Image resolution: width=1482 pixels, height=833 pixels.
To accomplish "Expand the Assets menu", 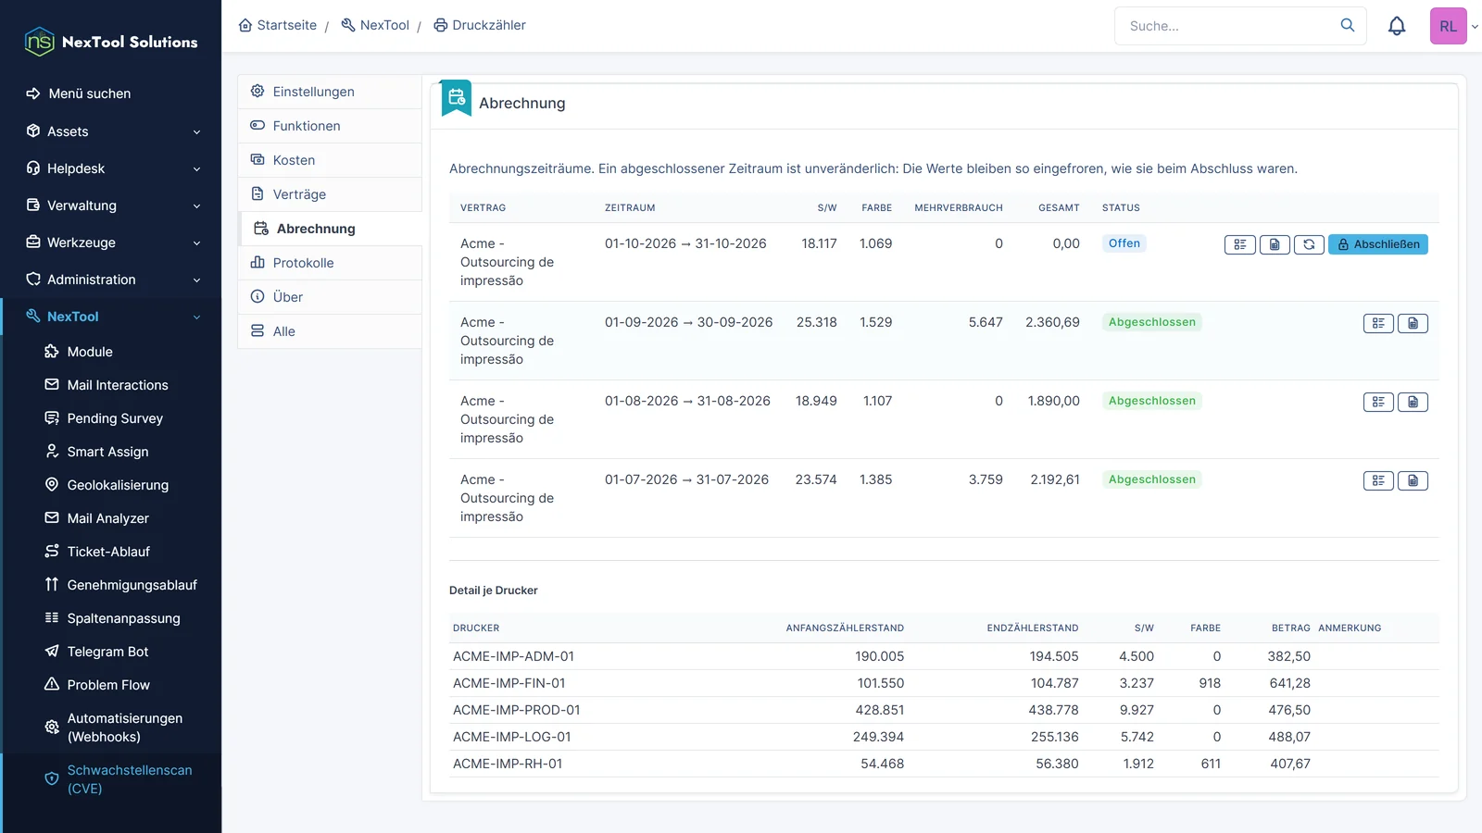I will [x=111, y=131].
